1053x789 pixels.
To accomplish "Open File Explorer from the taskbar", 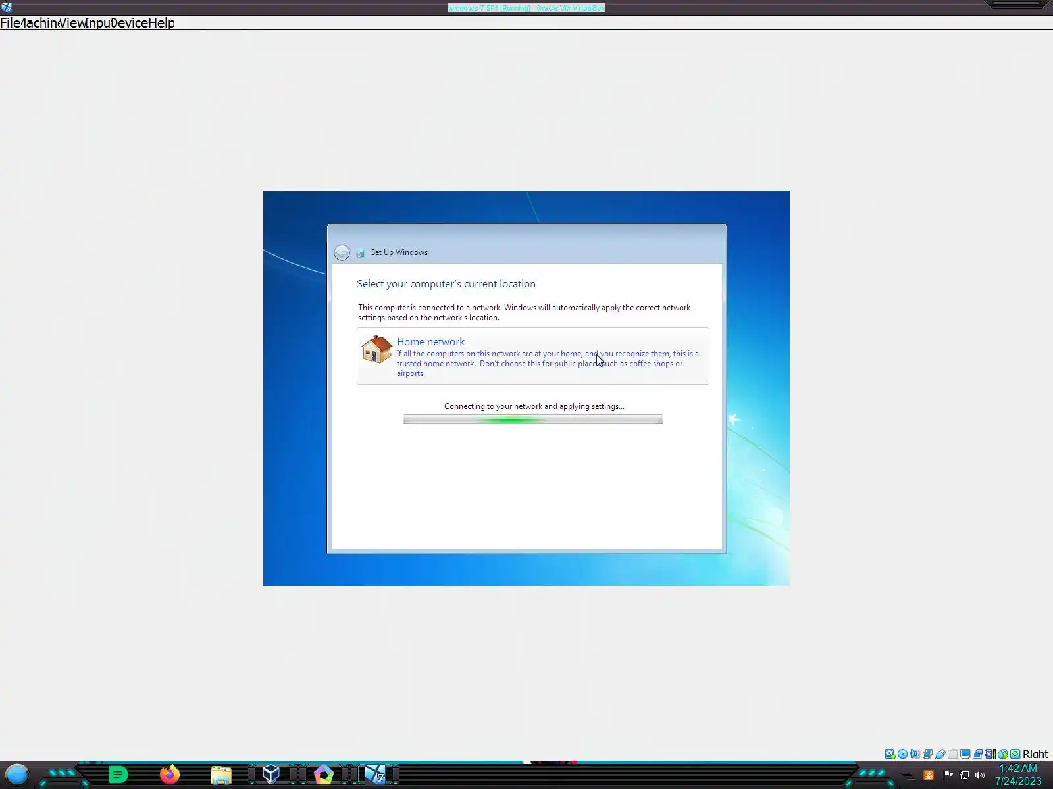I will click(221, 775).
